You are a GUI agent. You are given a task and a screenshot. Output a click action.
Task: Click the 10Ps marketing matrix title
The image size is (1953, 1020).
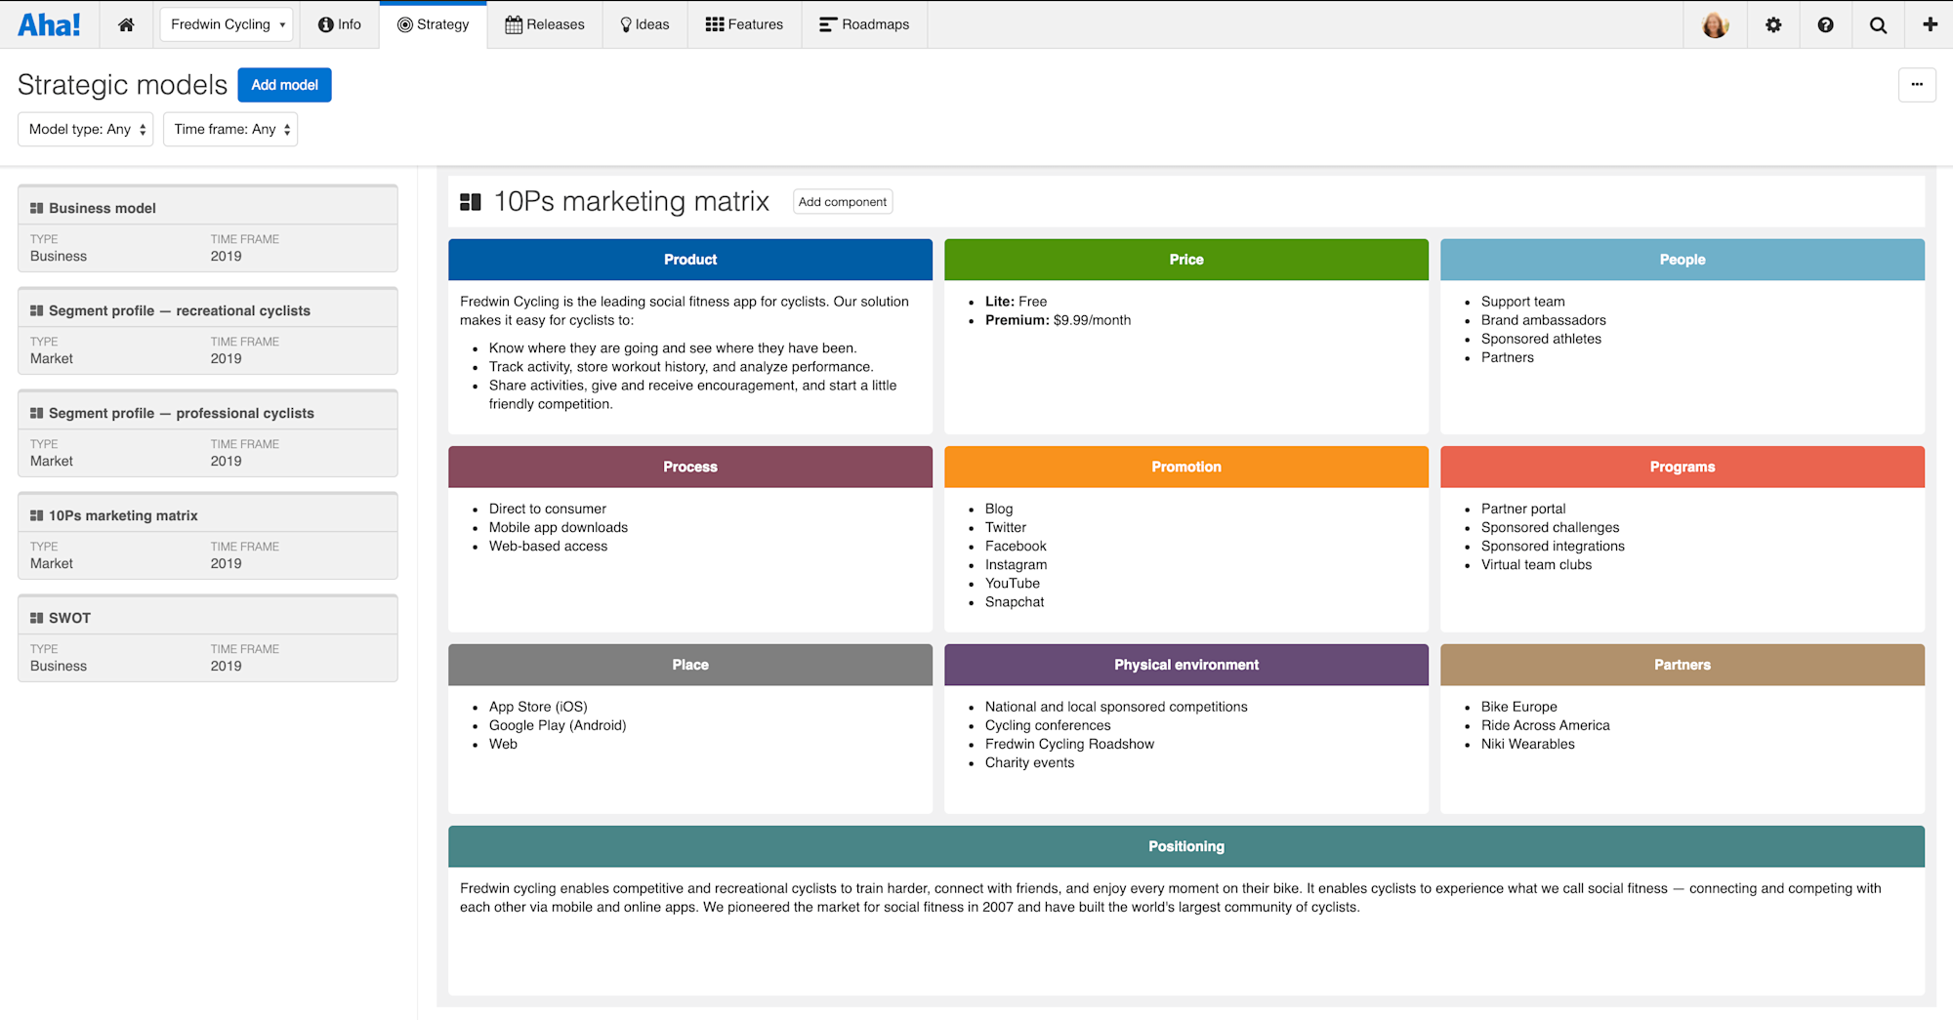tap(632, 202)
